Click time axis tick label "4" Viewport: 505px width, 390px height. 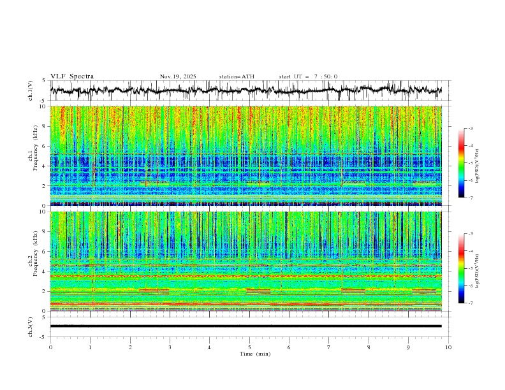[x=209, y=347]
